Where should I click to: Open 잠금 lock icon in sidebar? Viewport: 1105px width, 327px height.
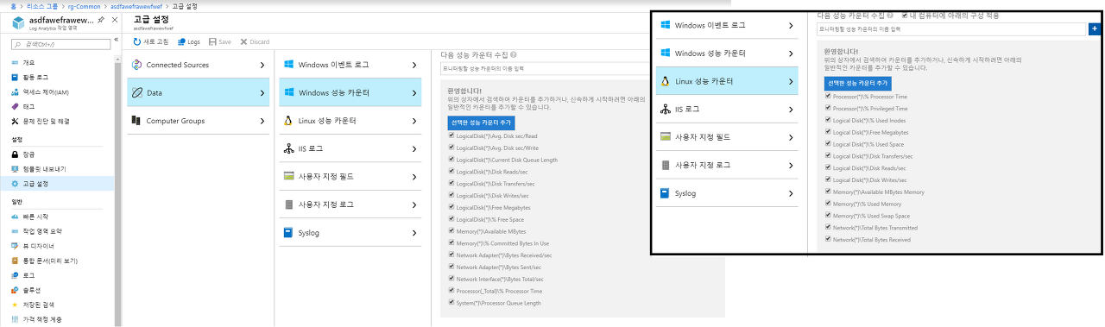[16, 154]
